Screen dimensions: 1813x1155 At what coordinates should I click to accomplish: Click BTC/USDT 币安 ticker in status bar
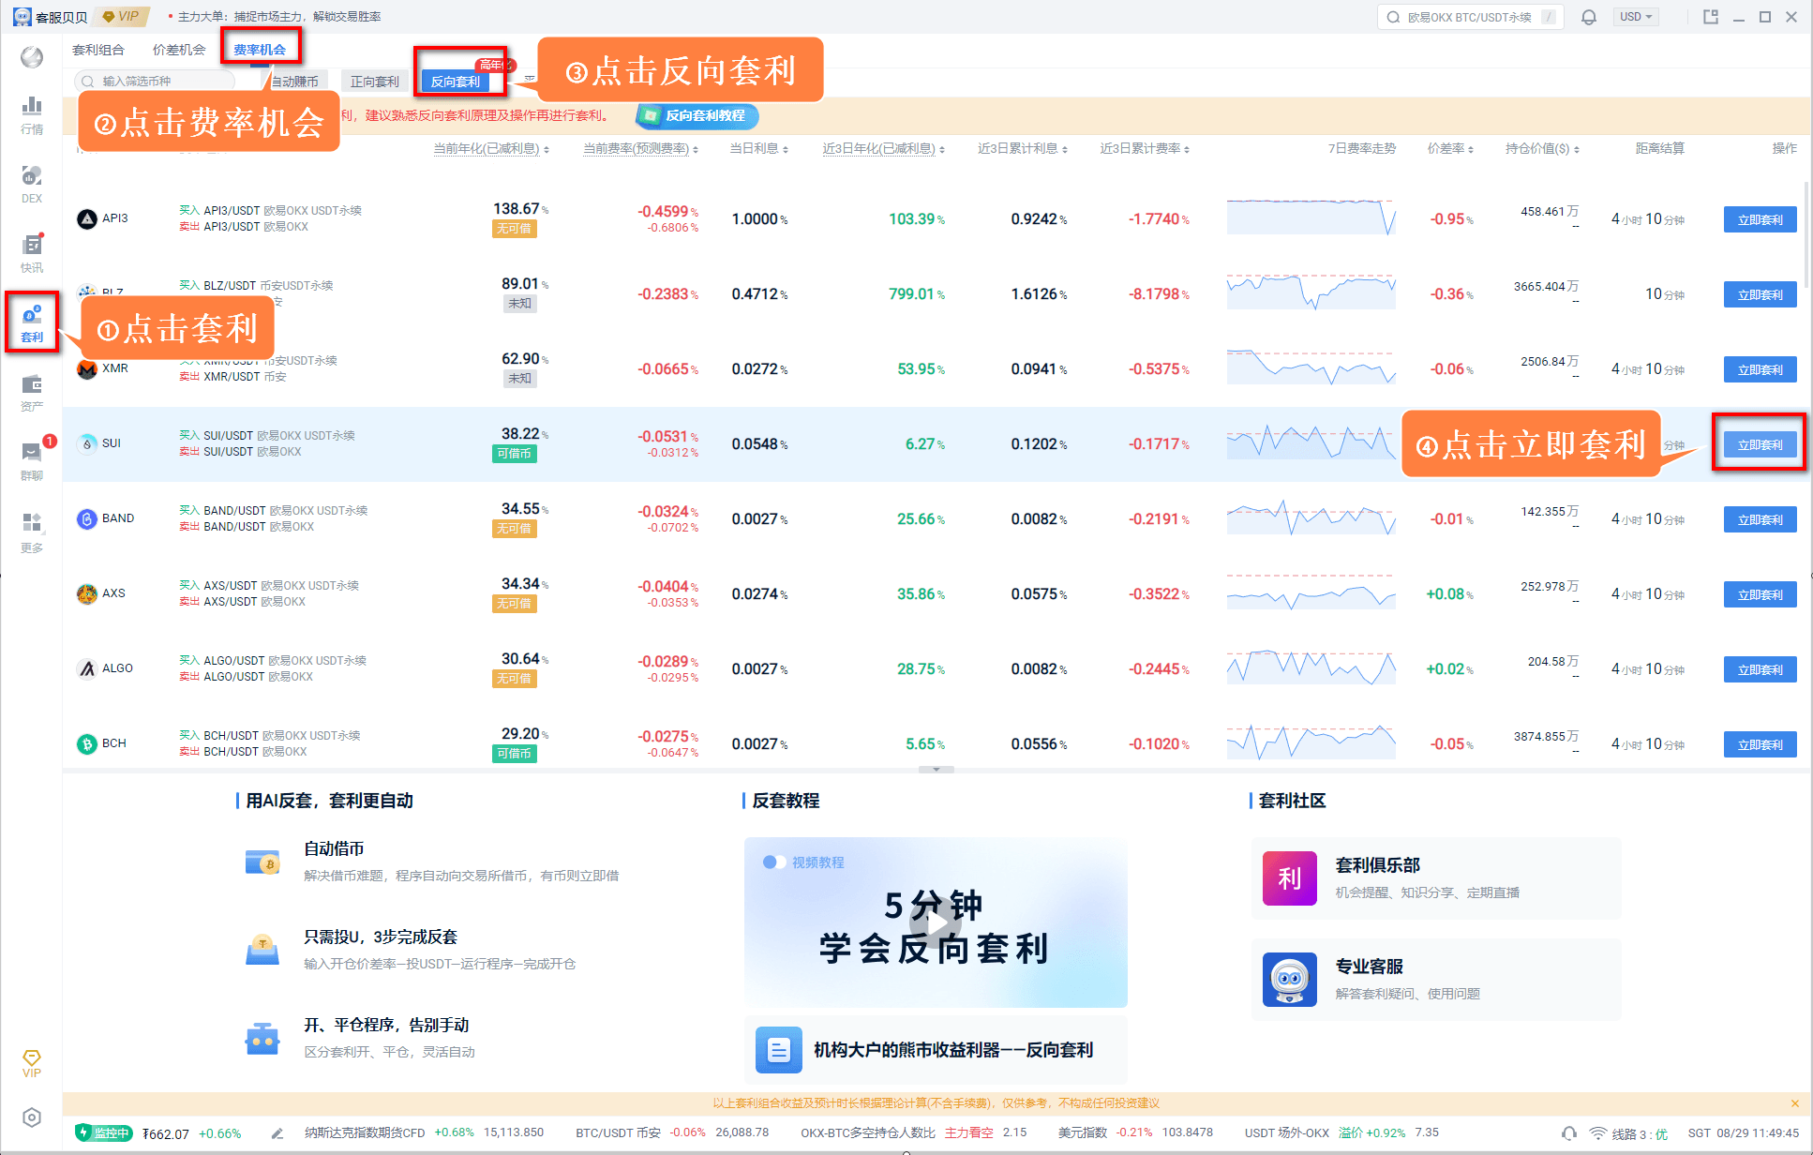click(x=672, y=1132)
